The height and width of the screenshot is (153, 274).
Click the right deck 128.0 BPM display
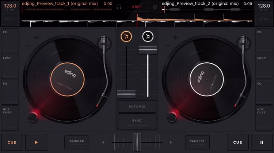264,7
